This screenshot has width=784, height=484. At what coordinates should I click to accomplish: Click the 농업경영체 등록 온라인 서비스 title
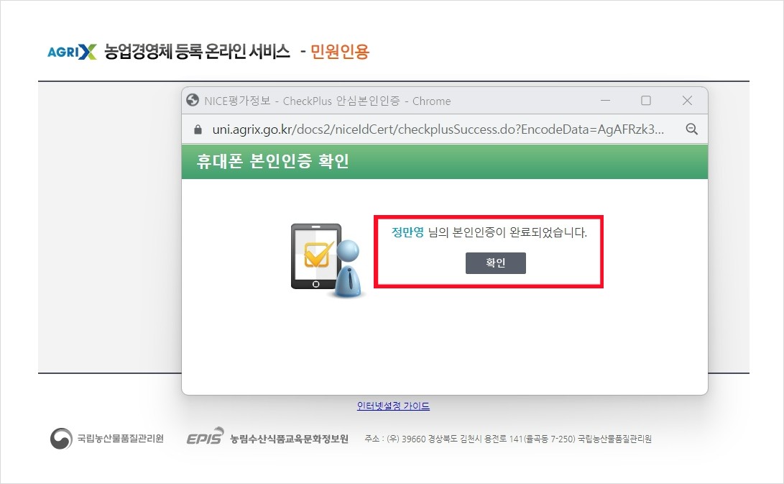(197, 52)
